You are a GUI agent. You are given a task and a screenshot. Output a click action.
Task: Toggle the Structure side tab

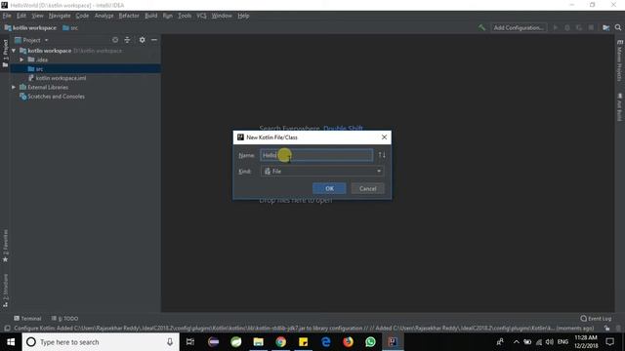click(5, 290)
